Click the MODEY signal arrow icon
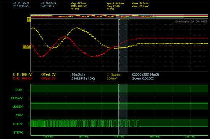This screenshot has height=139, width=210. point(29,107)
